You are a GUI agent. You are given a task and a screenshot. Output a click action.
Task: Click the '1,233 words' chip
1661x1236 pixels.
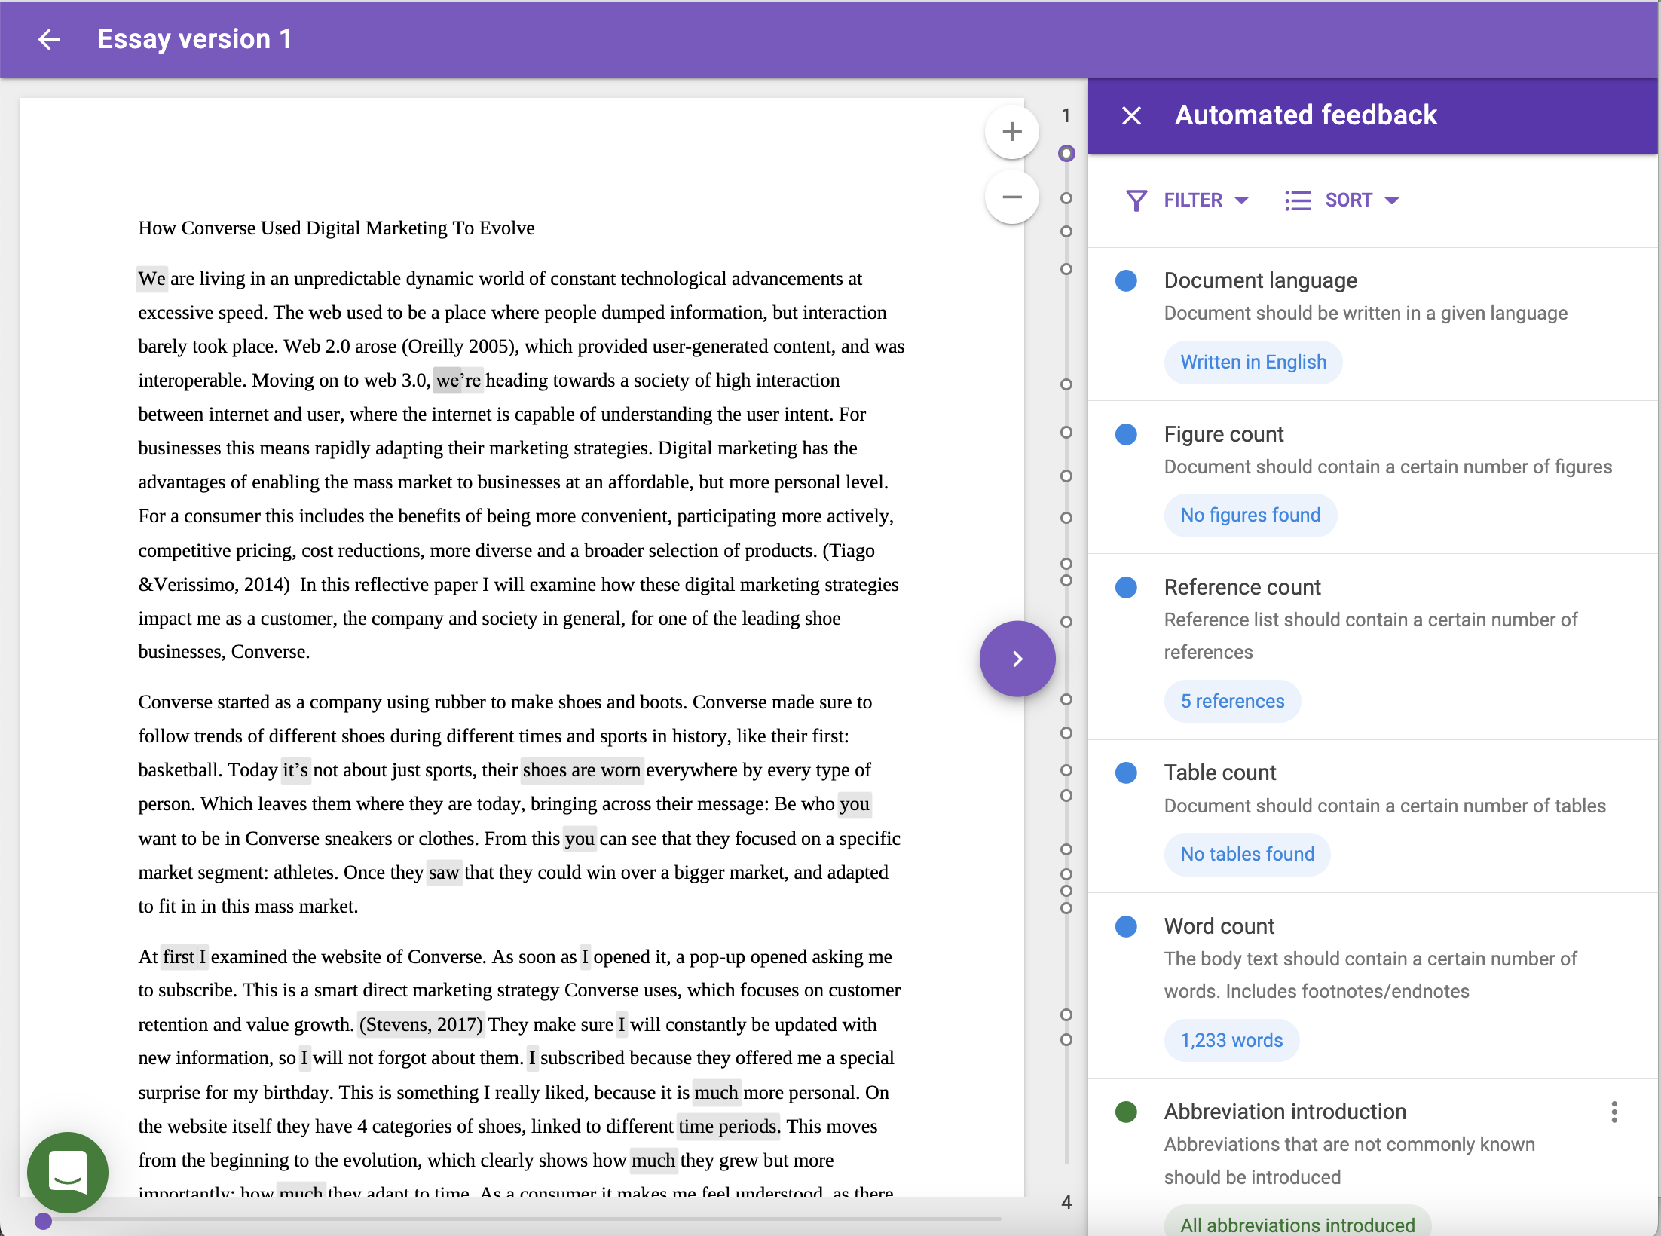click(1231, 1041)
